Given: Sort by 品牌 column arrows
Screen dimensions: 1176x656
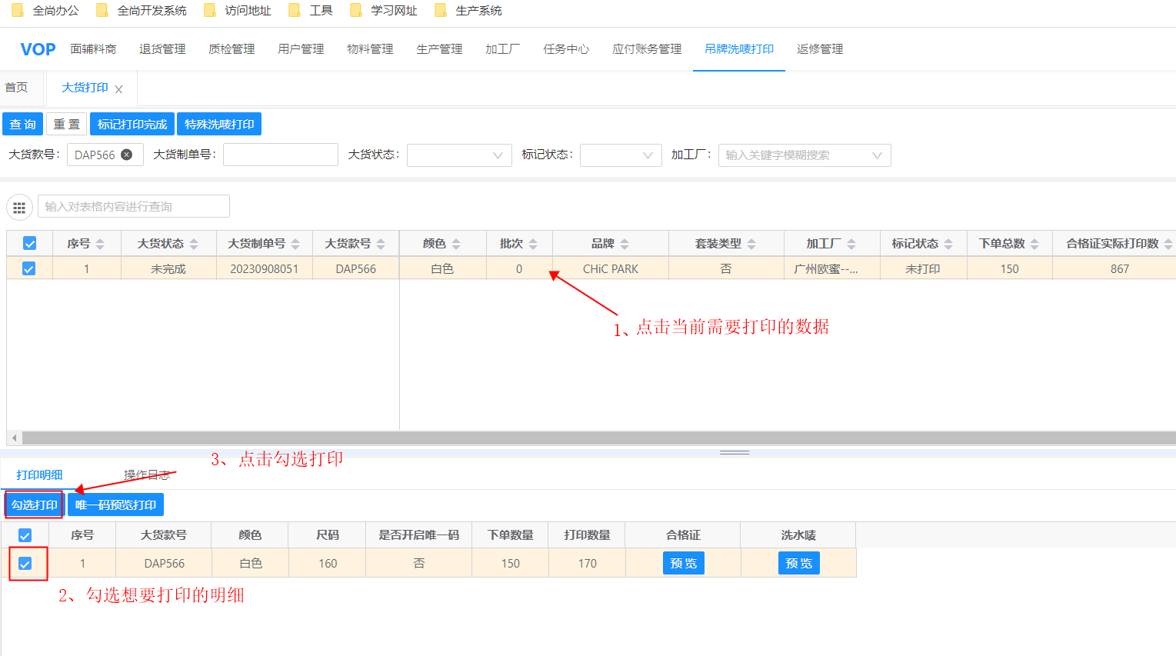Looking at the screenshot, I should pyautogui.click(x=625, y=244).
